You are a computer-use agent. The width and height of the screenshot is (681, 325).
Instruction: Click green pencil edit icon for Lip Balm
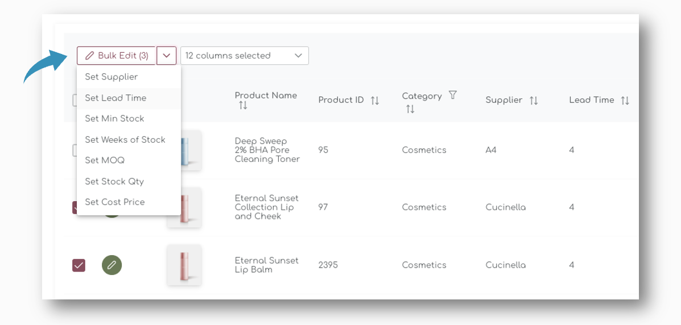112,265
